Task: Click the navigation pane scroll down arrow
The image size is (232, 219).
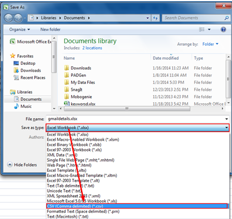Action: (x=54, y=108)
